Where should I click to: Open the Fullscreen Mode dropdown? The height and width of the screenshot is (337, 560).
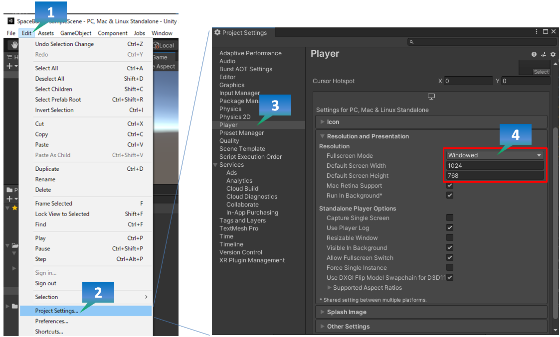tap(495, 155)
